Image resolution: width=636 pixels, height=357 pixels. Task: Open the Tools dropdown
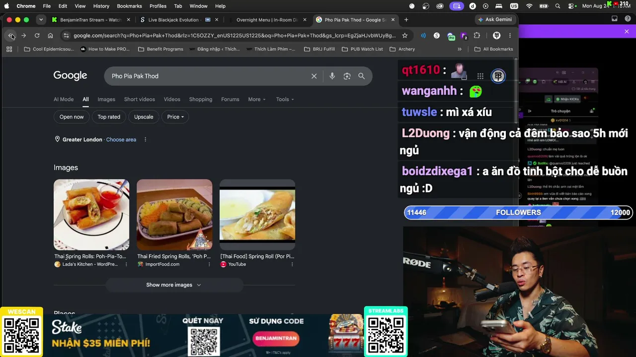coord(285,99)
